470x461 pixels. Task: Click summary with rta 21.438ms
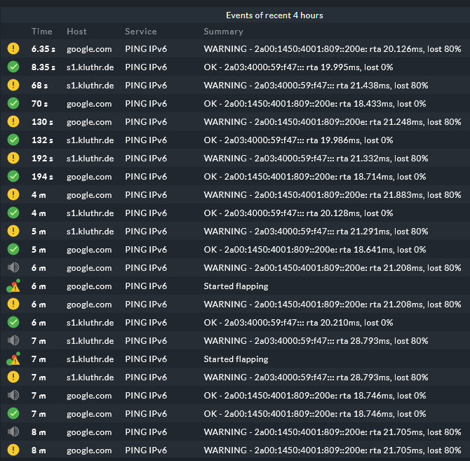pyautogui.click(x=316, y=86)
